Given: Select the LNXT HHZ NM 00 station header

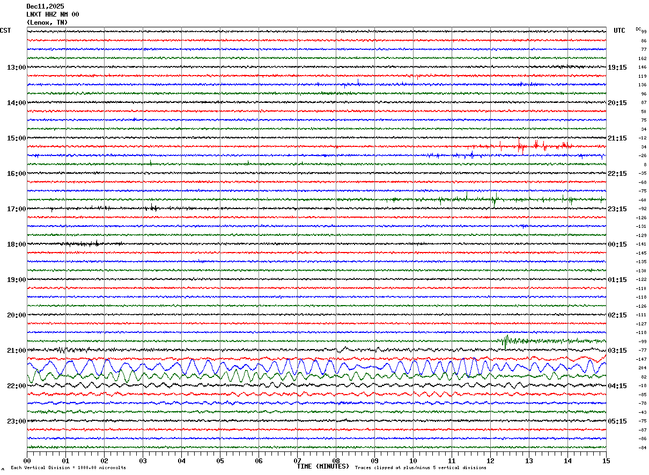Looking at the screenshot, I should (53, 14).
